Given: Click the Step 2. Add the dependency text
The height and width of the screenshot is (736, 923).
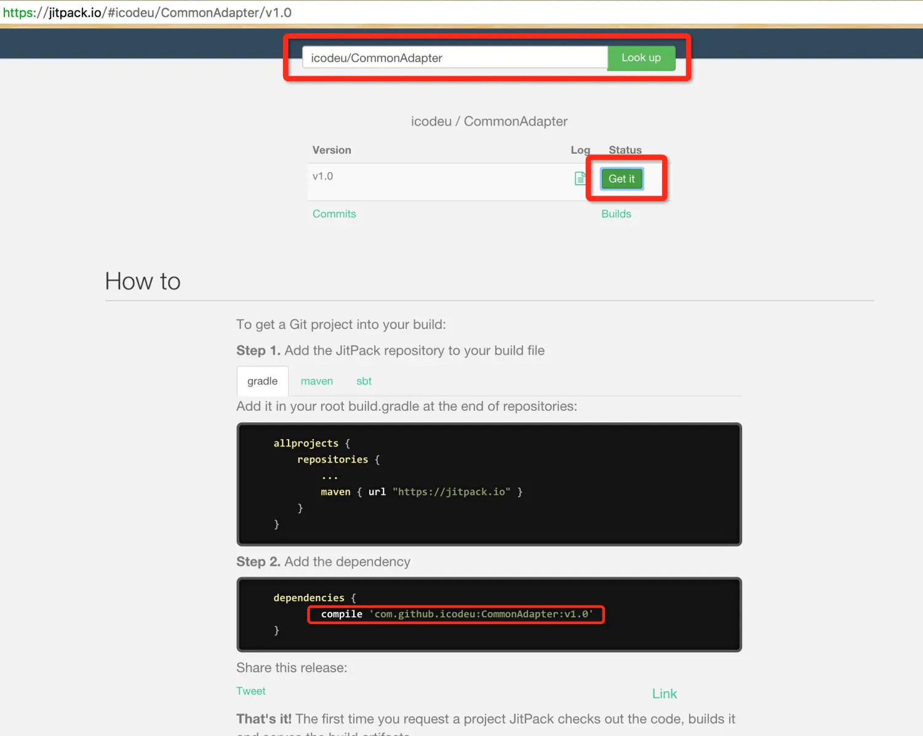Looking at the screenshot, I should (323, 562).
